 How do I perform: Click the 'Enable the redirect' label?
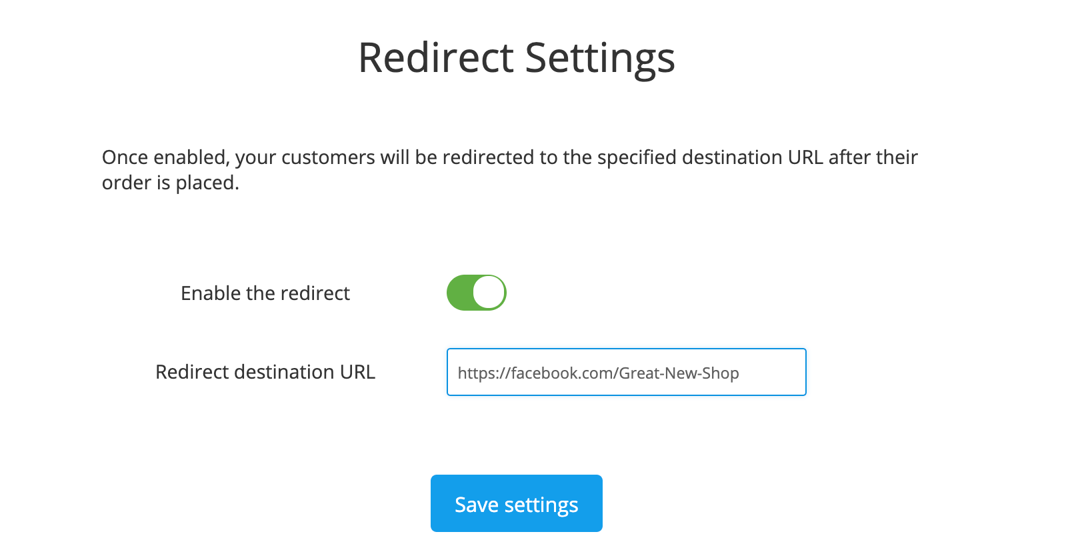pos(266,293)
